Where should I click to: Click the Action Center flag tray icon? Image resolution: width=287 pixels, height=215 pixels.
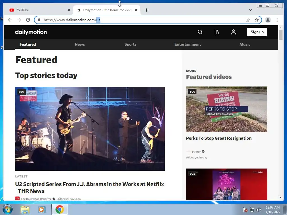[245, 210]
